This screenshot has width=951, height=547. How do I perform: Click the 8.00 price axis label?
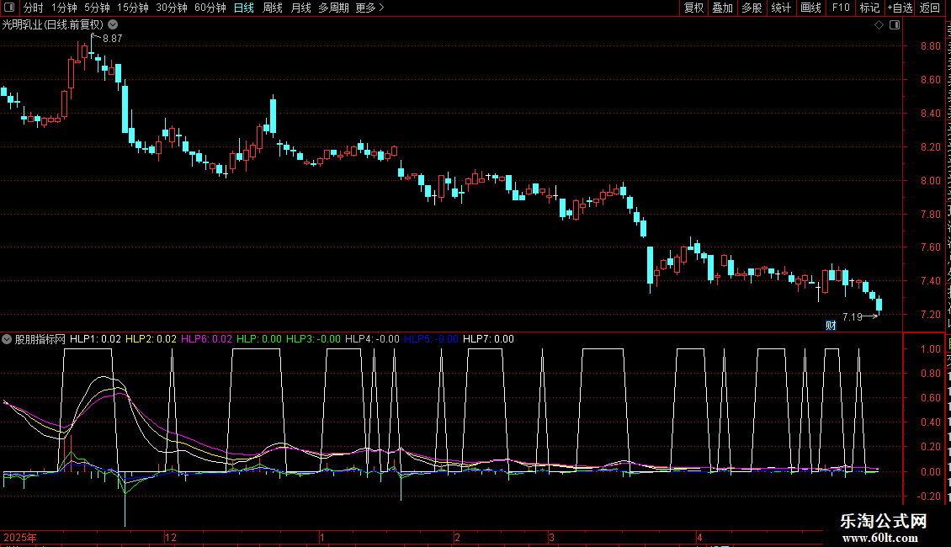930,181
